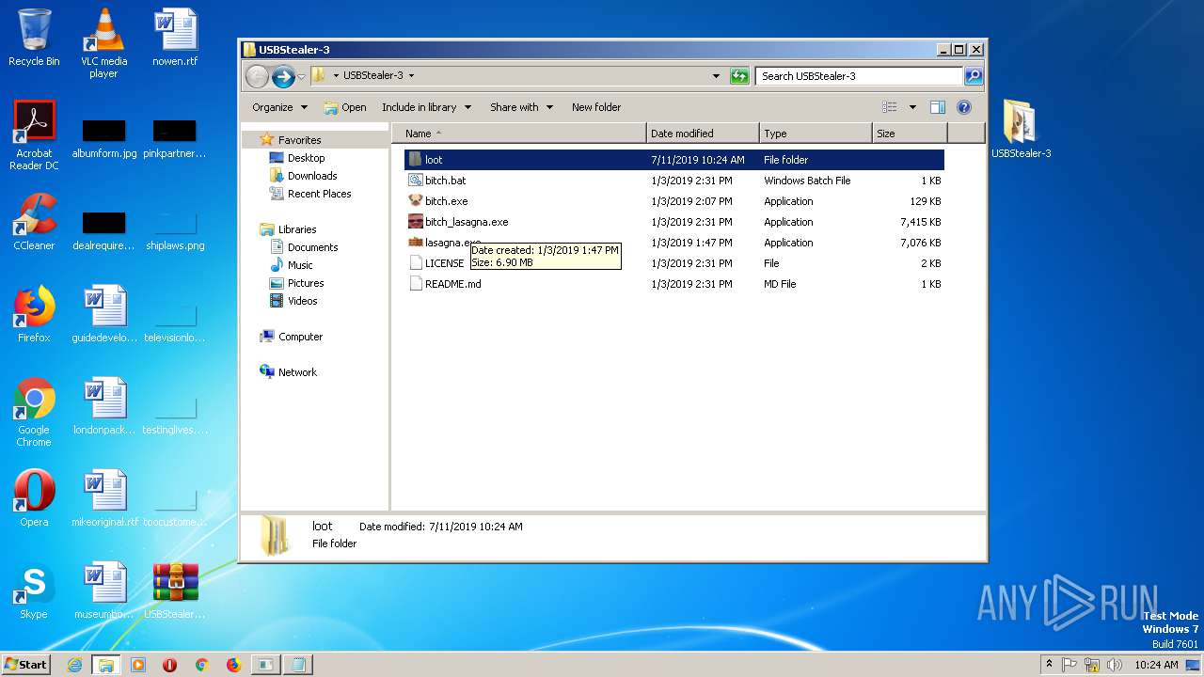Open Internet Explorer from taskbar

(x=74, y=665)
